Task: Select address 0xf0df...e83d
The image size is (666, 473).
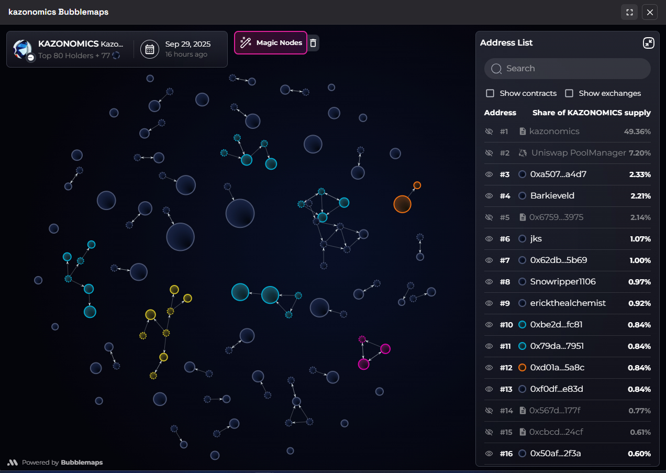Action: [557, 389]
